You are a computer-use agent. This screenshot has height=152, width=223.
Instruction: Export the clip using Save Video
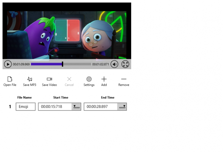49,82
